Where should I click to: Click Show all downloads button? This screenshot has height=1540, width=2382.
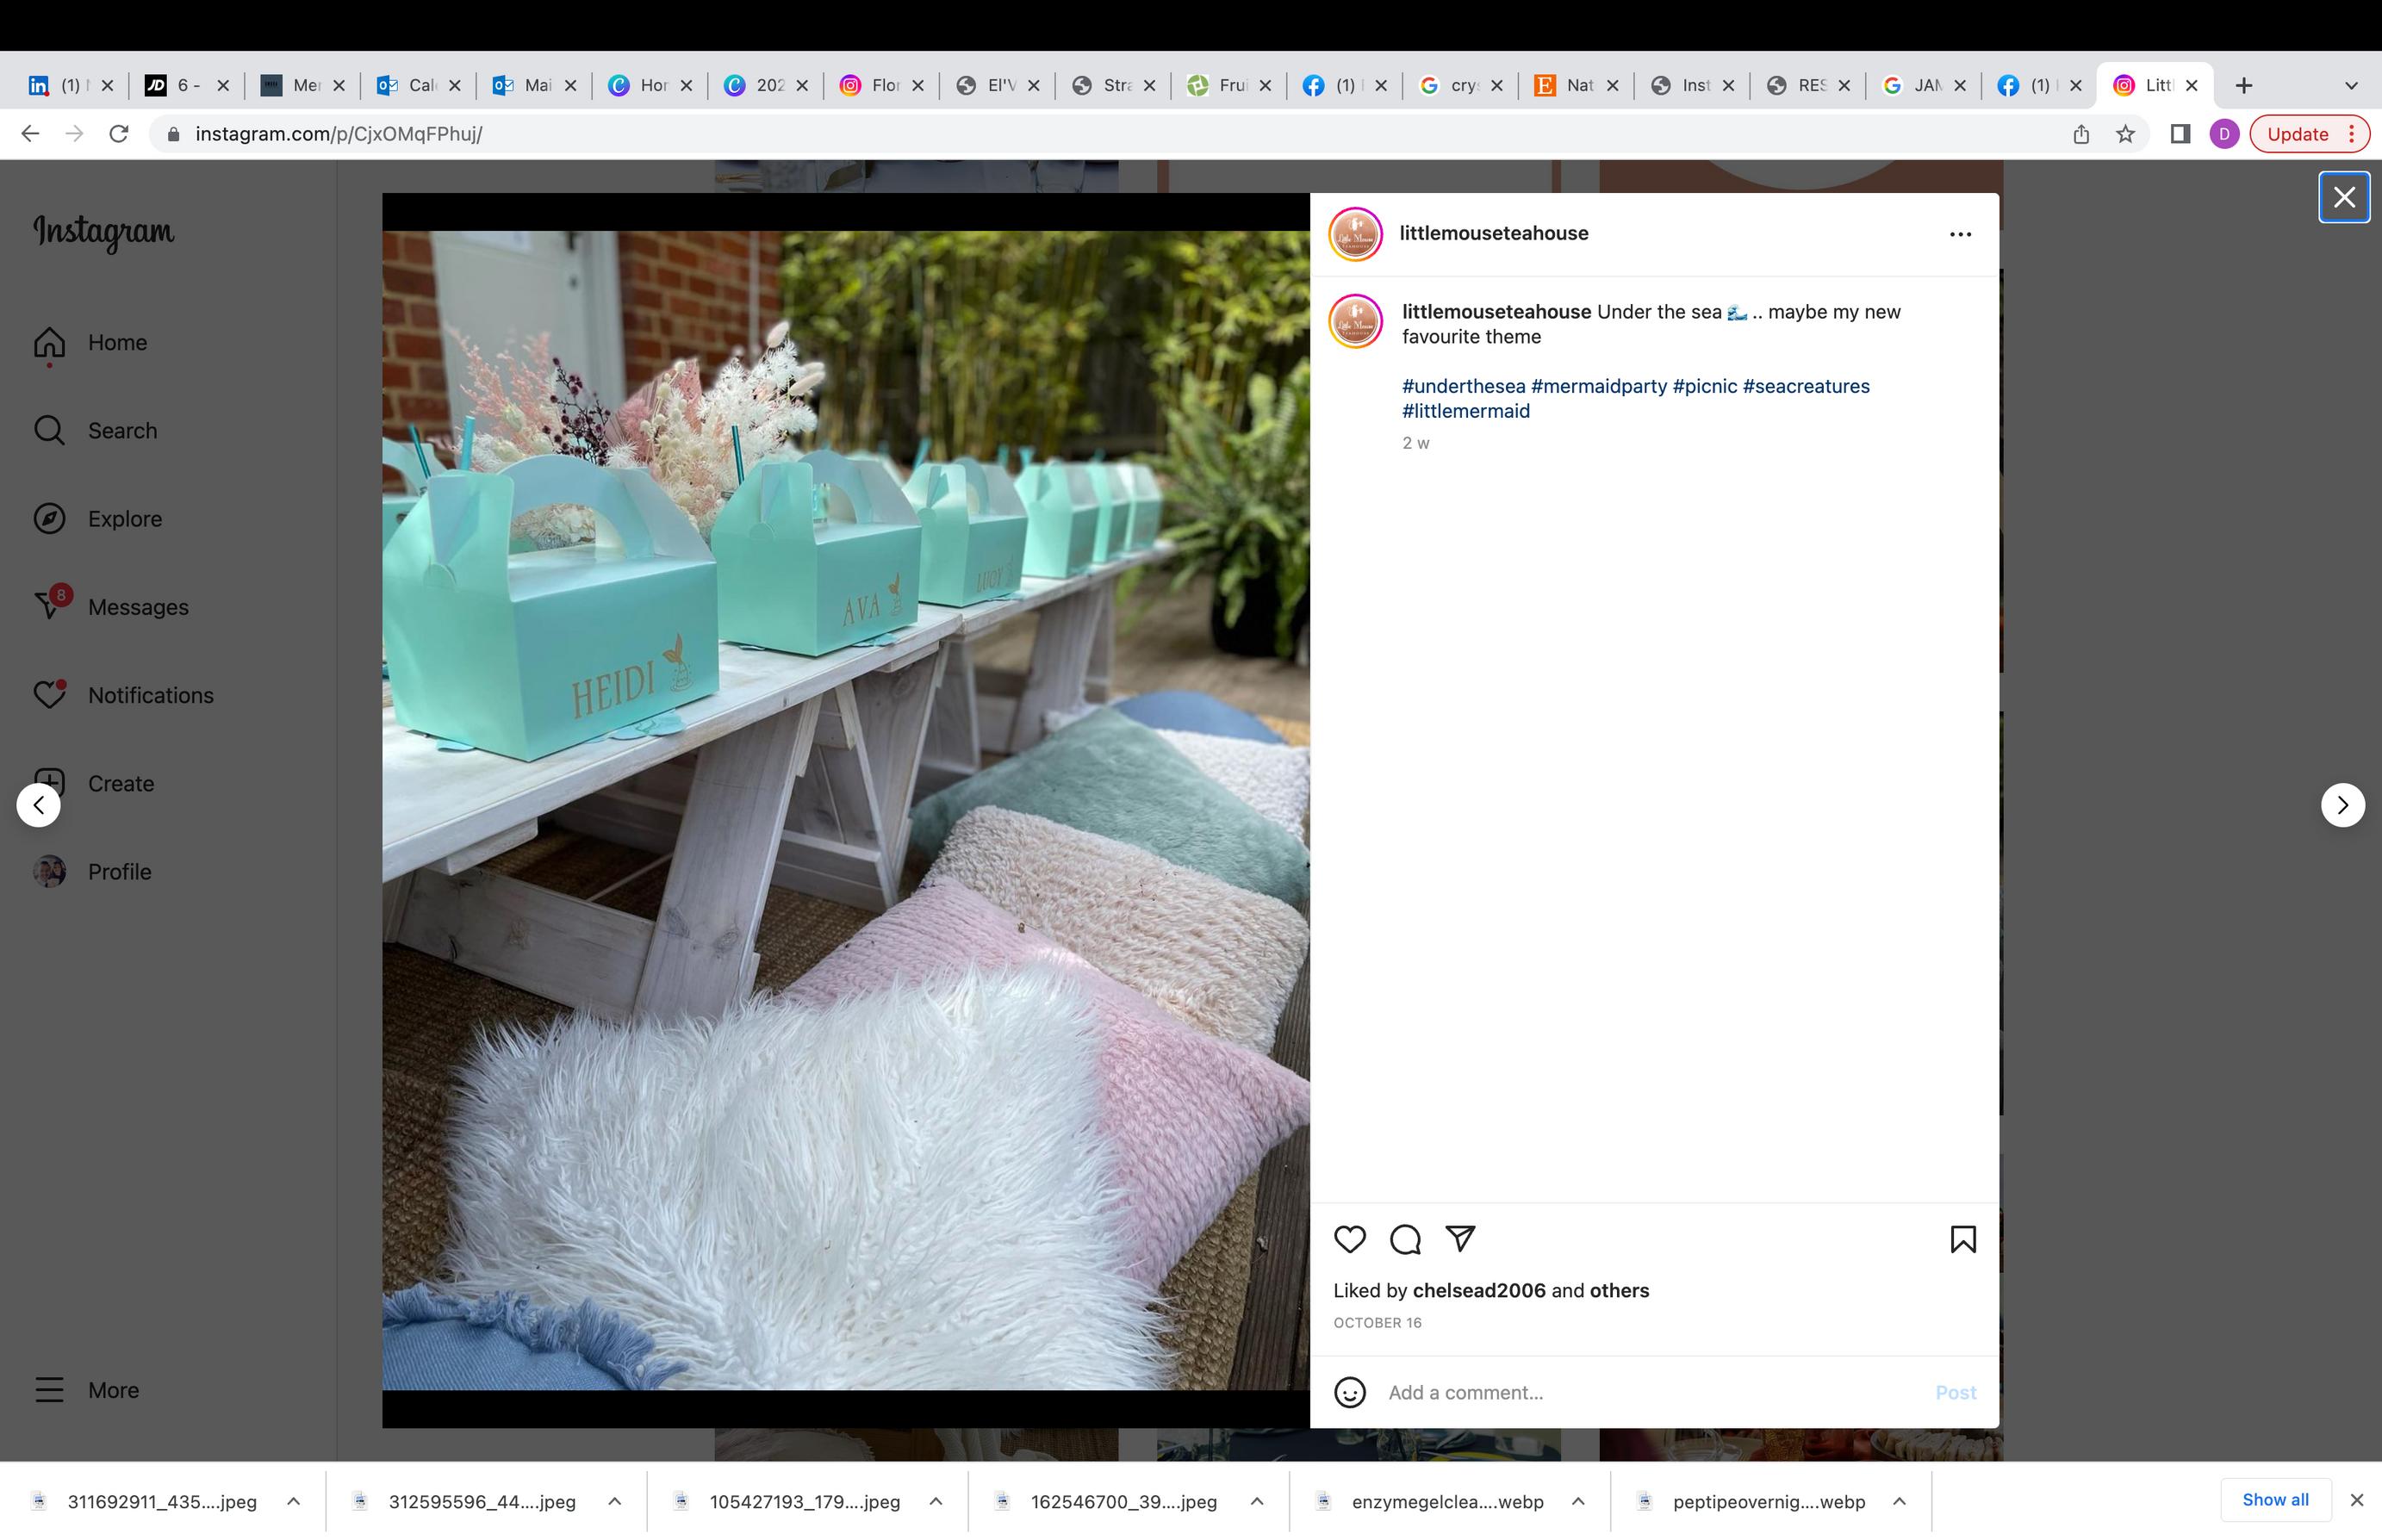(x=2274, y=1499)
